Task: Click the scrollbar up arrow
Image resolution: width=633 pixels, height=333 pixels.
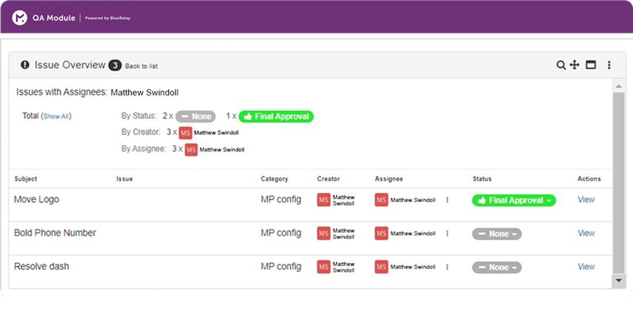Action: 618,86
